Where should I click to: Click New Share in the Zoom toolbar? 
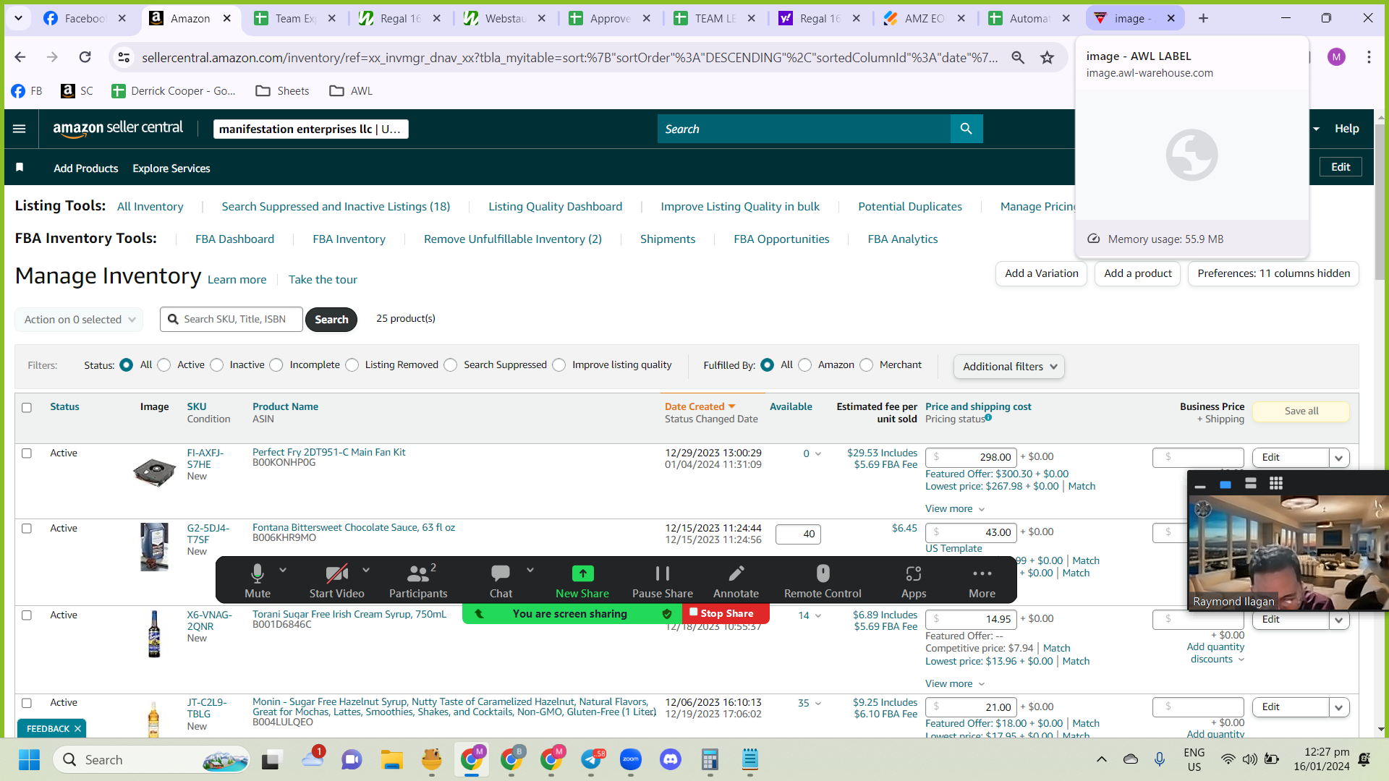click(x=582, y=581)
